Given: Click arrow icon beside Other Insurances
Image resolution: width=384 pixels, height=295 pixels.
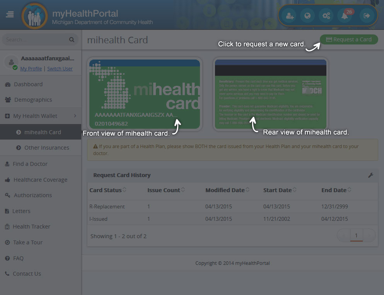Looking at the screenshot, I should click(x=18, y=148).
